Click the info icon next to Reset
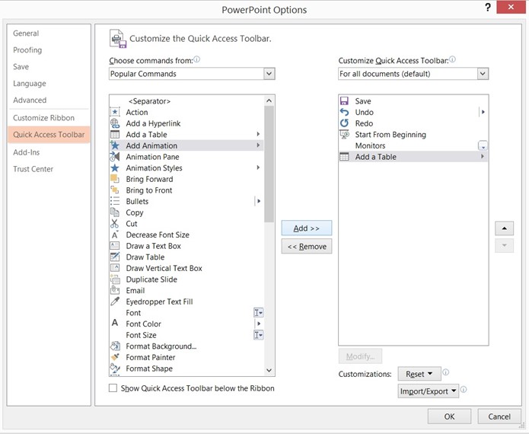The image size is (529, 434). point(446,372)
